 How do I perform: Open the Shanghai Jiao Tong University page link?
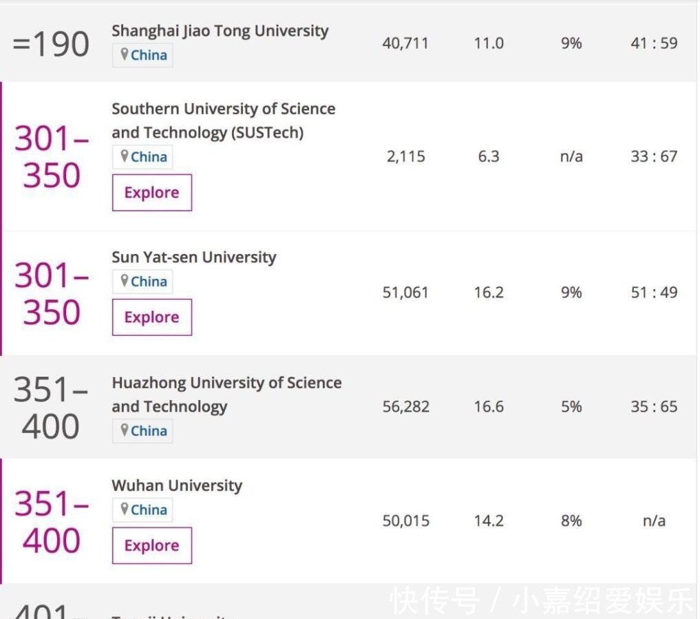tap(220, 30)
